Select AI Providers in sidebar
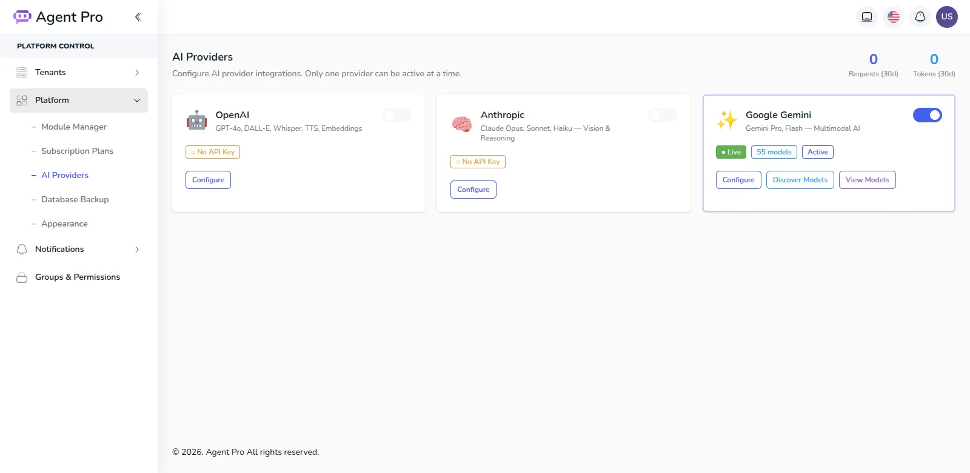 65,175
